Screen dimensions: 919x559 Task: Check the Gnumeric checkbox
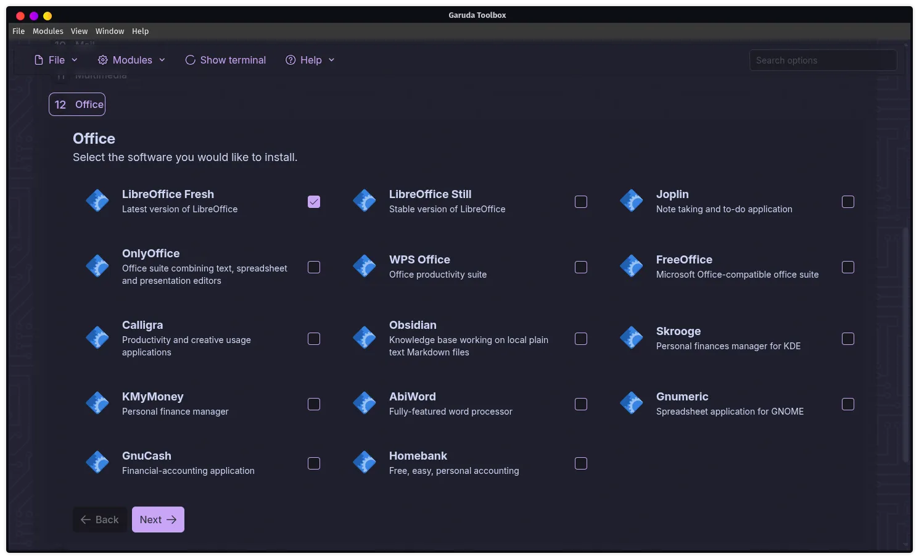[848, 404]
